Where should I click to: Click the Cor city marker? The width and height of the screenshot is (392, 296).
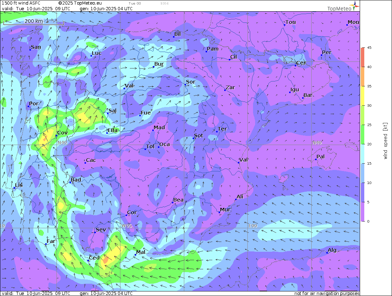click(126, 215)
